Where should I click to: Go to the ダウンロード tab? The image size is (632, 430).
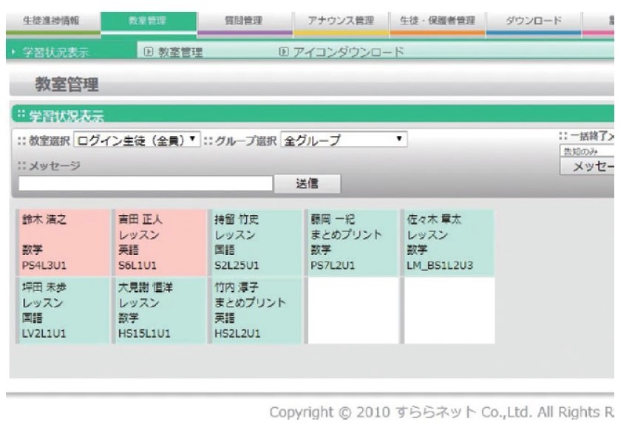click(534, 21)
